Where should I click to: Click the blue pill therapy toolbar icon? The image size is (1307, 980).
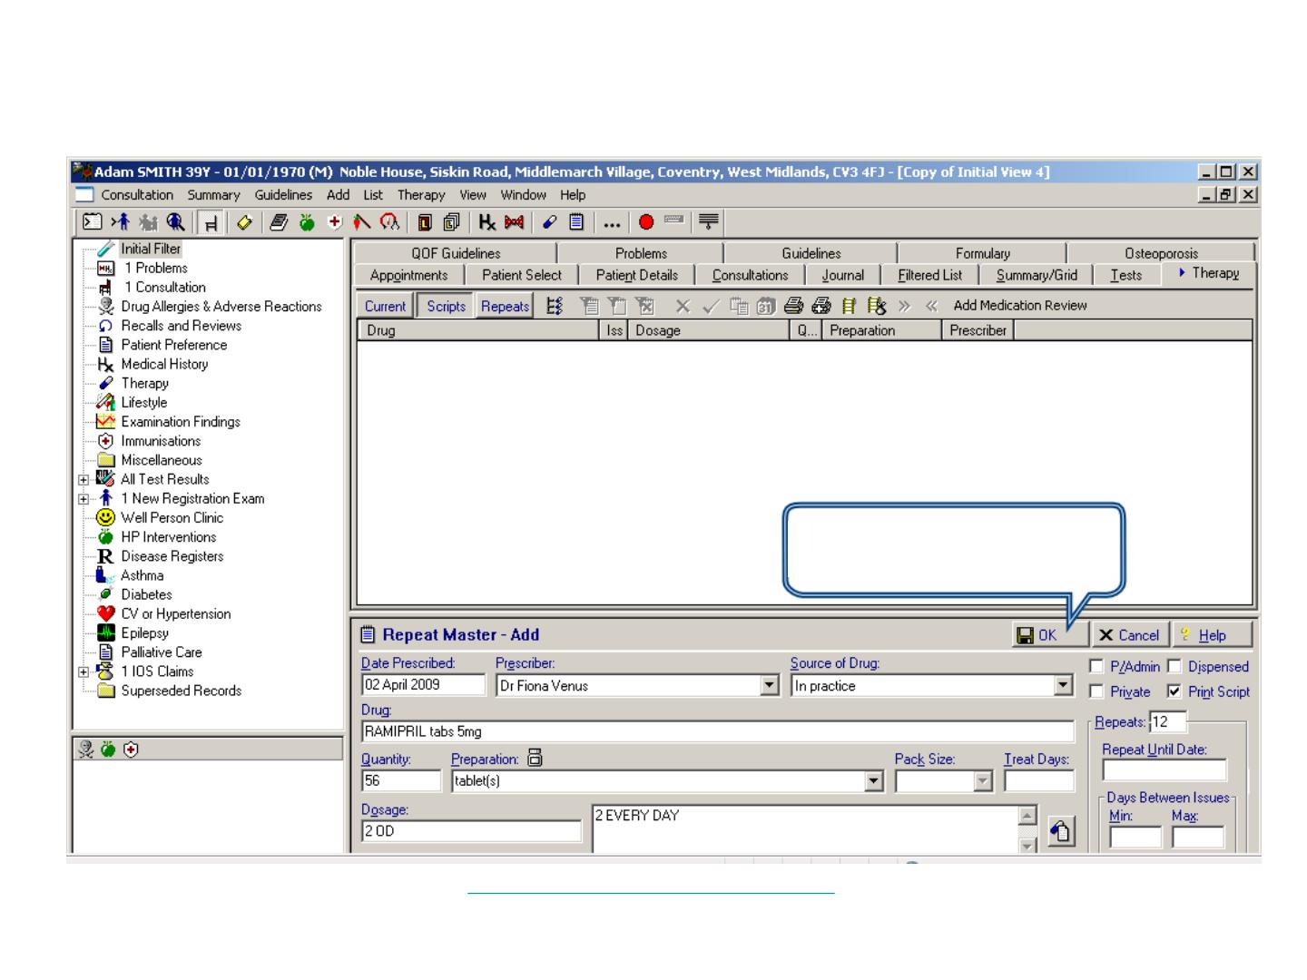[x=549, y=222]
